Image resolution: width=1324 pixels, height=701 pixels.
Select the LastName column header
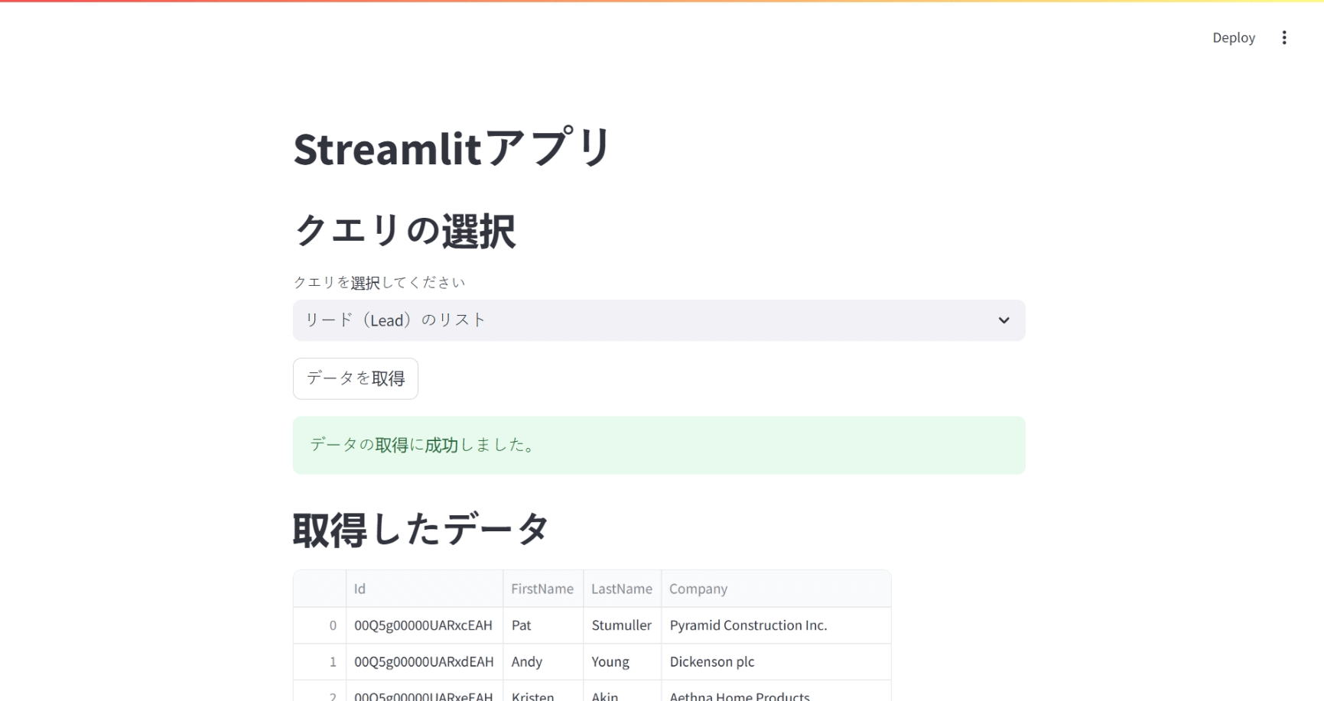(x=621, y=589)
